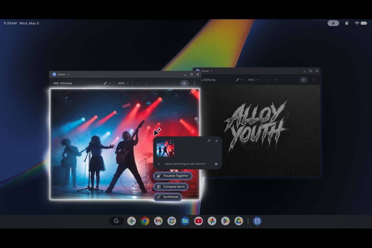Click the concert thumbnail in Gemini panel

165,148
